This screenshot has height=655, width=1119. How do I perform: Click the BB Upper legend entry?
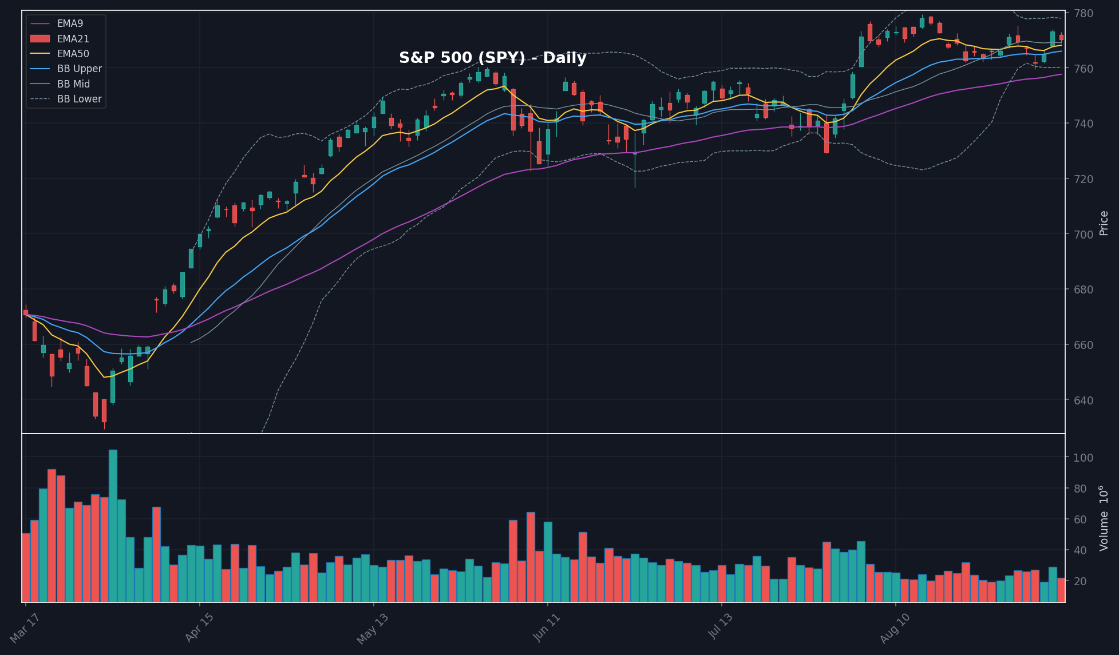65,69
